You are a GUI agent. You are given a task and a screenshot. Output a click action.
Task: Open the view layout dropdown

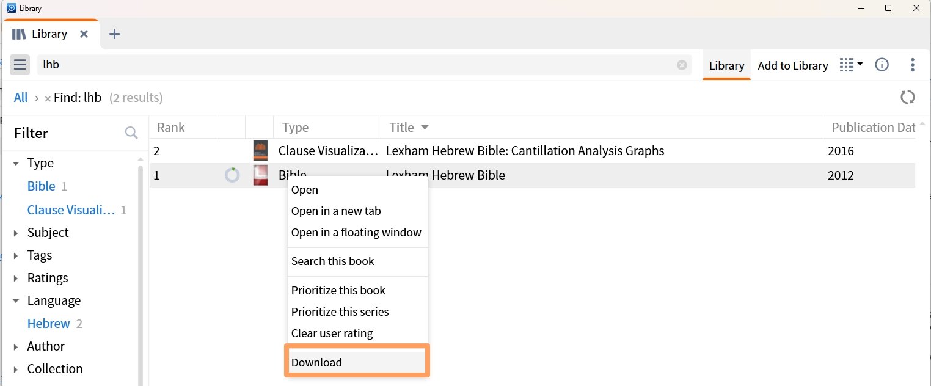pyautogui.click(x=851, y=65)
